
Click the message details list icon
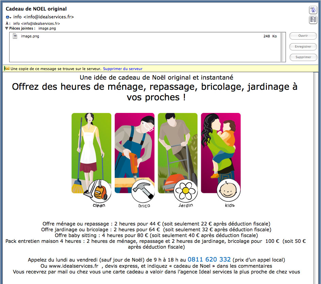(313, 20)
